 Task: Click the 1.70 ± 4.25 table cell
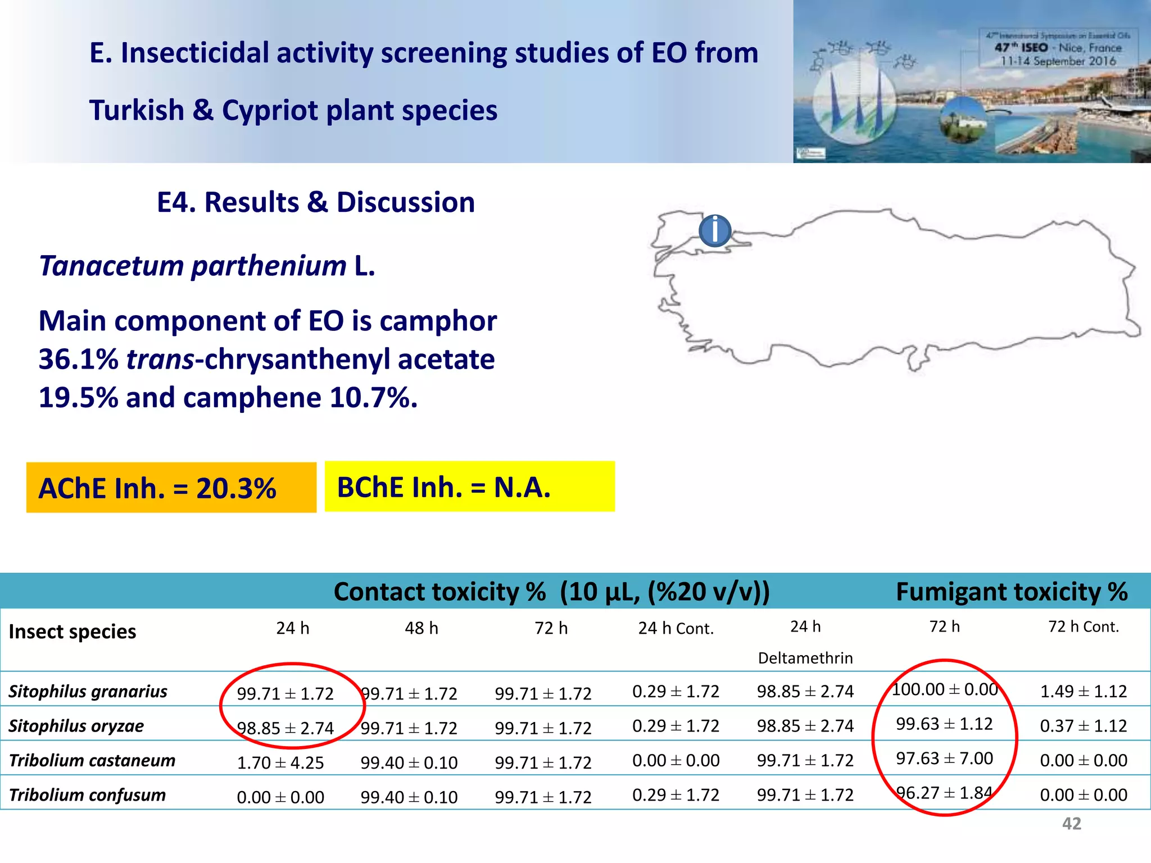tap(280, 763)
